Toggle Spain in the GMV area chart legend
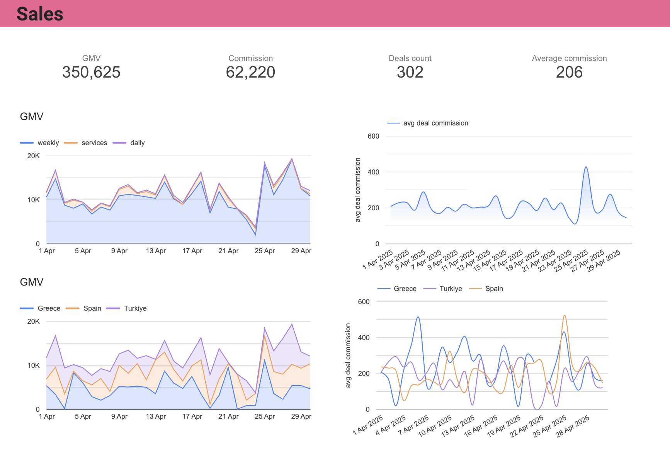This screenshot has width=670, height=450. point(83,308)
